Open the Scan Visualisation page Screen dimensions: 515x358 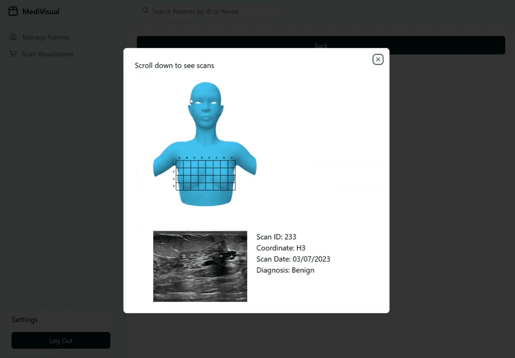point(47,54)
